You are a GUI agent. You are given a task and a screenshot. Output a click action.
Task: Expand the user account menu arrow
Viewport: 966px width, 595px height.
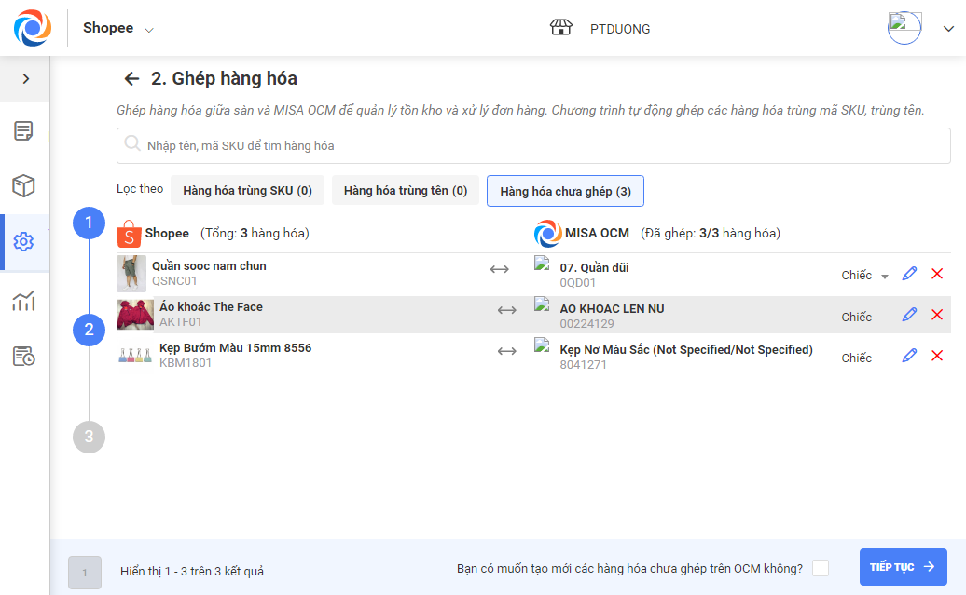(948, 29)
